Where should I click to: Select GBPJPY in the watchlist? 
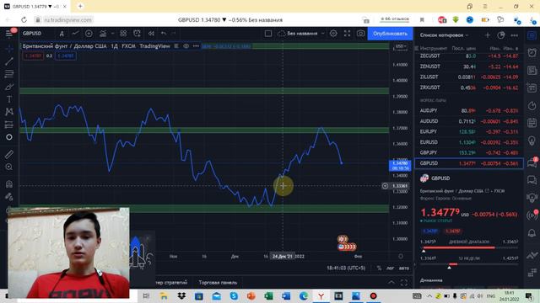click(x=469, y=152)
